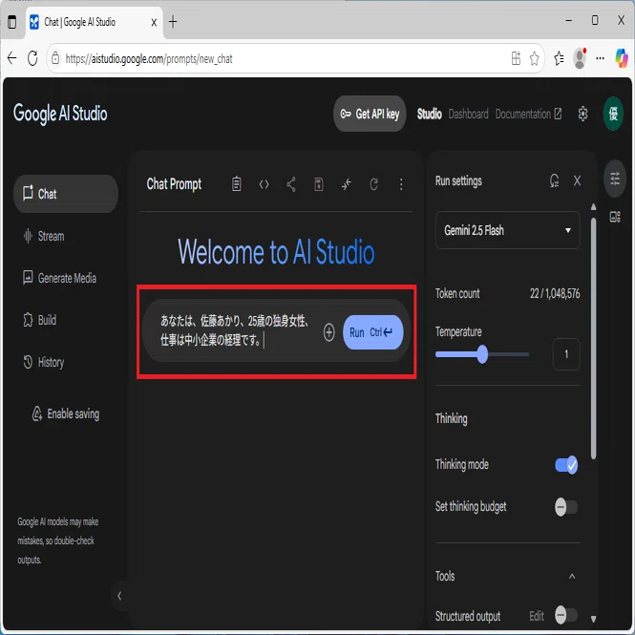This screenshot has width=635, height=635.
Task: Refresh the browser page
Action: coord(32,58)
